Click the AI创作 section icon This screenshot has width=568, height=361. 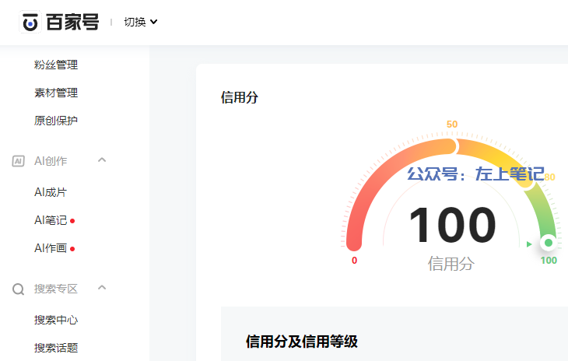coord(18,161)
